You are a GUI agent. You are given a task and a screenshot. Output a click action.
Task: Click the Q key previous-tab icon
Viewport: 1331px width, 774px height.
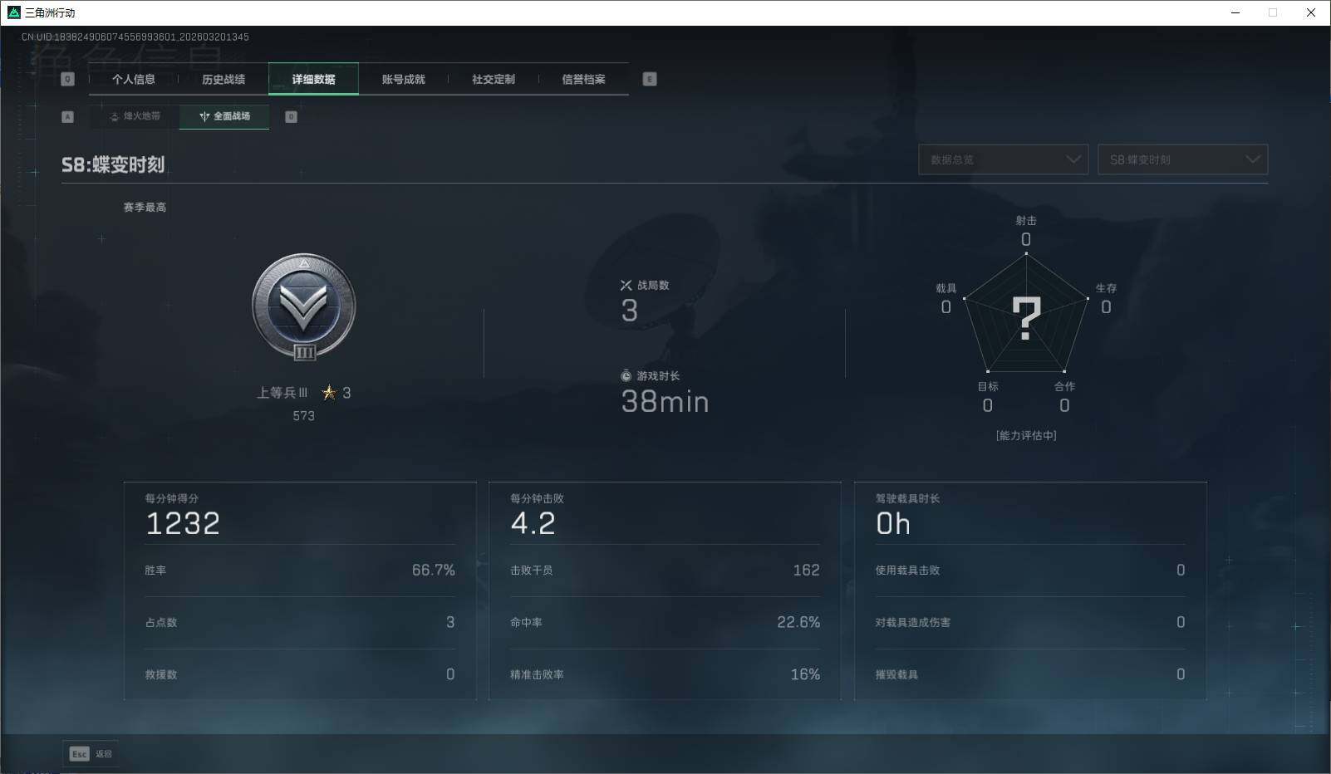[68, 79]
